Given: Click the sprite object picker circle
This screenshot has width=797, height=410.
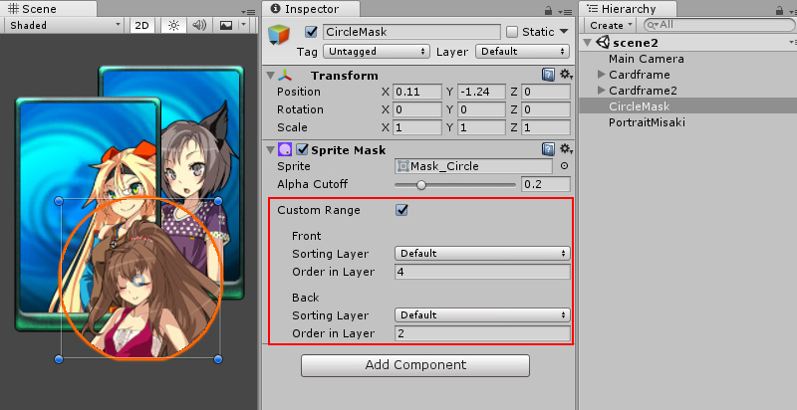Looking at the screenshot, I should (565, 167).
